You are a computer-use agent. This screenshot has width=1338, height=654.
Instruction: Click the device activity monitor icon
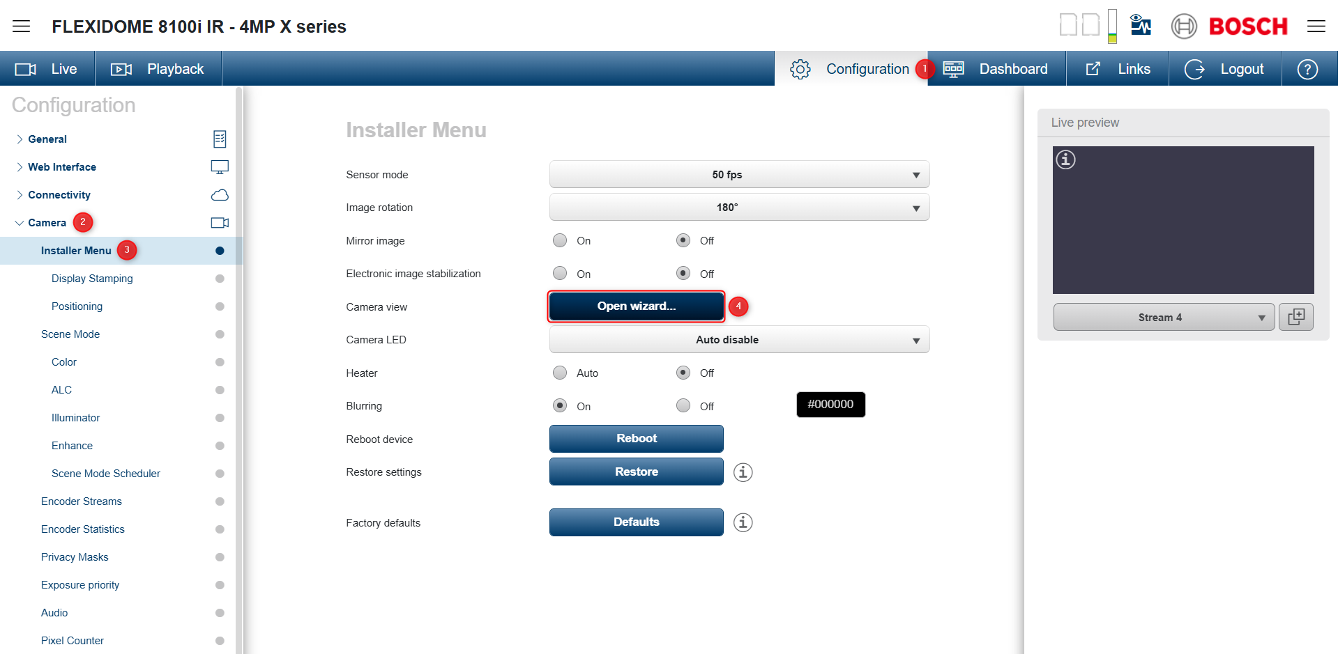click(x=1141, y=25)
